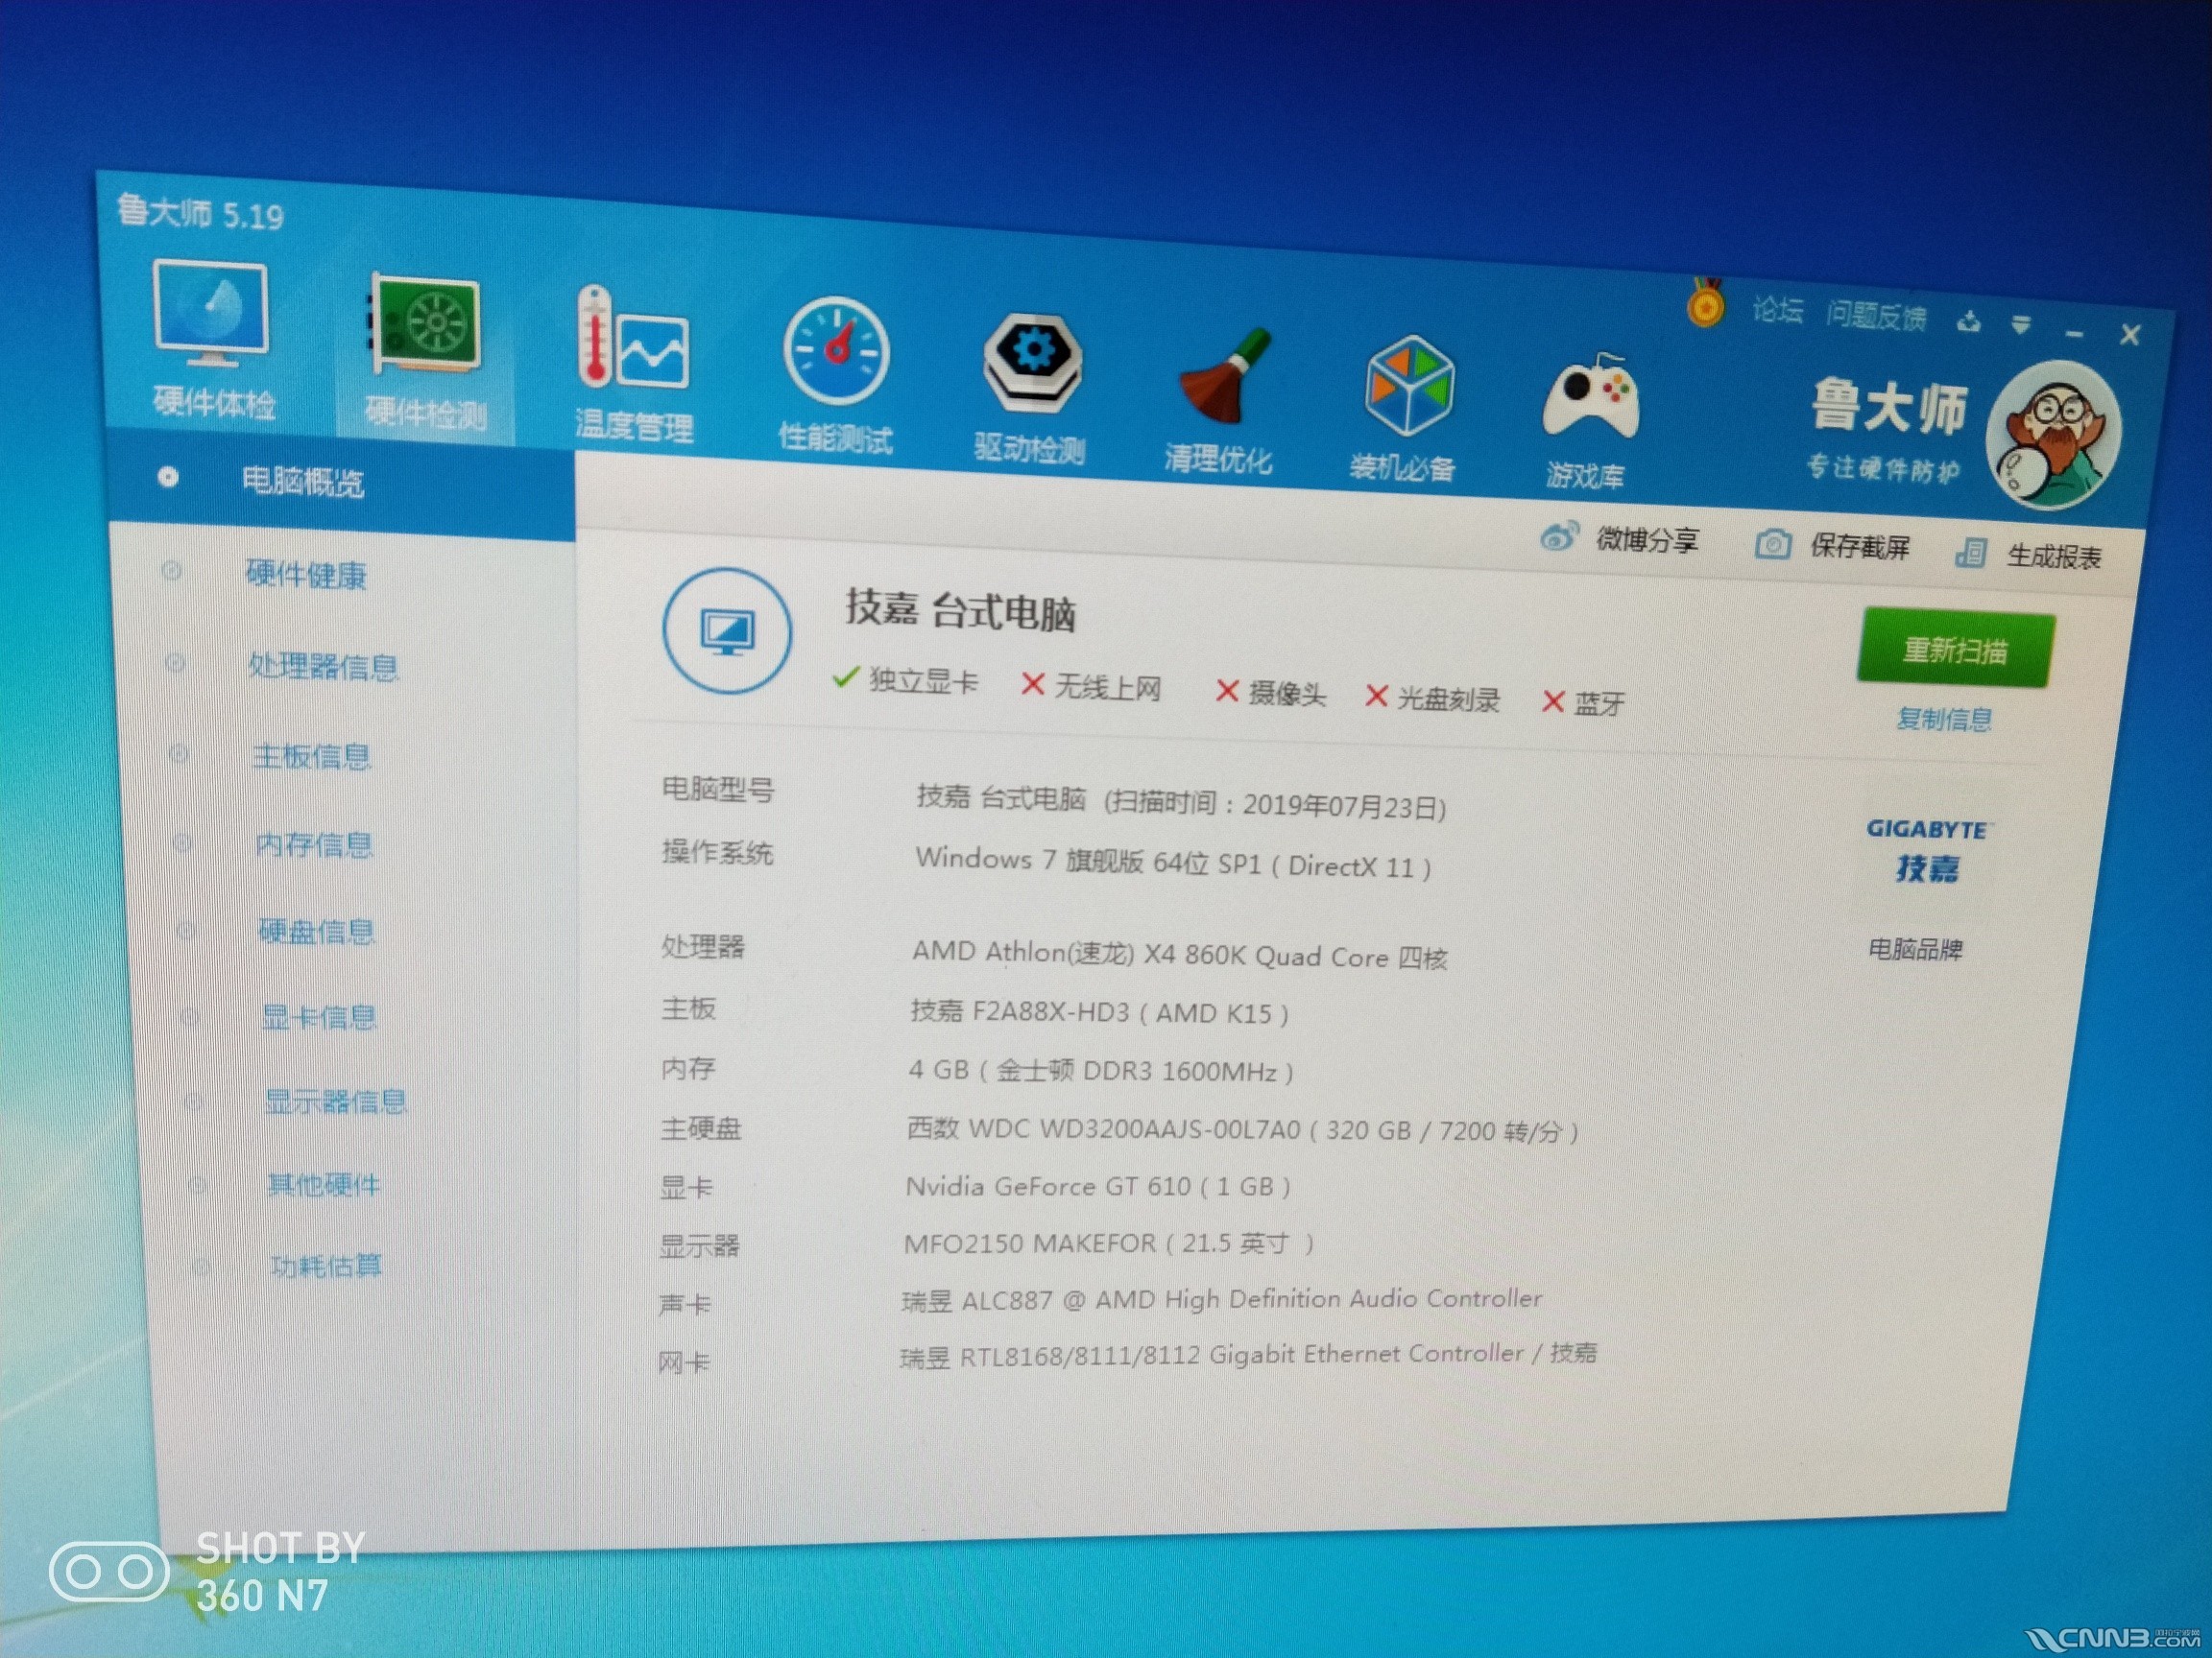Click the Nvidia GeForce GT 610 value
Image resolution: width=2212 pixels, height=1658 pixels.
1098,1186
